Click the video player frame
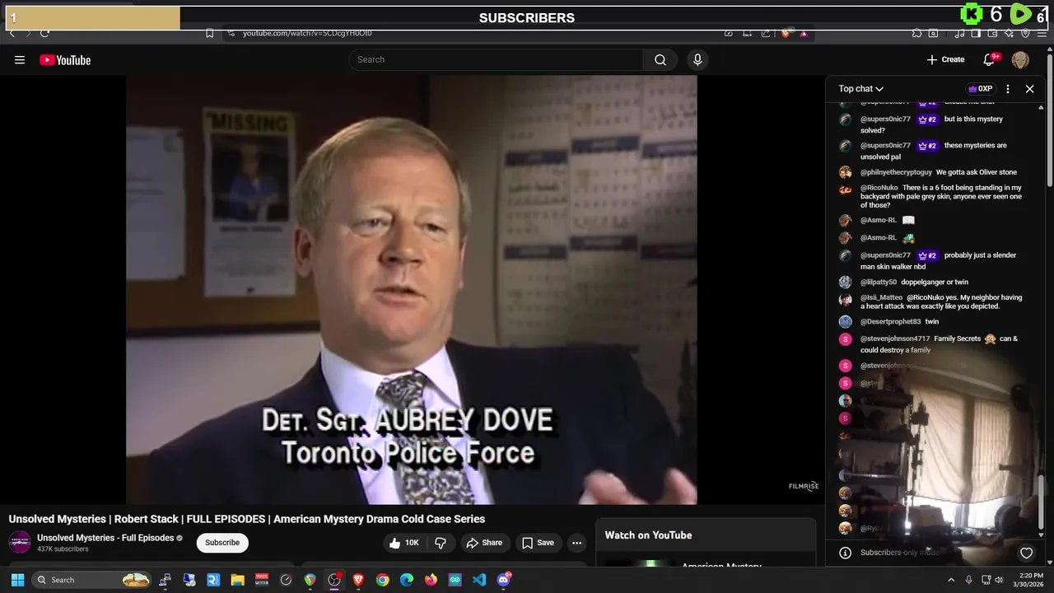 (x=411, y=290)
